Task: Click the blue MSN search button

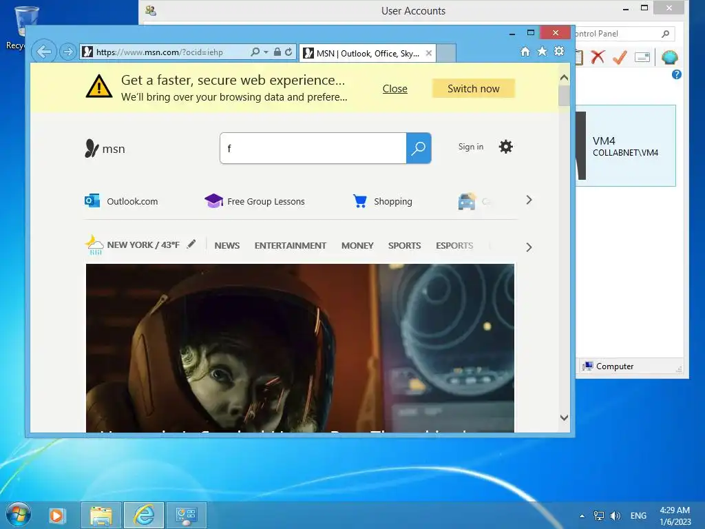Action: [x=419, y=148]
